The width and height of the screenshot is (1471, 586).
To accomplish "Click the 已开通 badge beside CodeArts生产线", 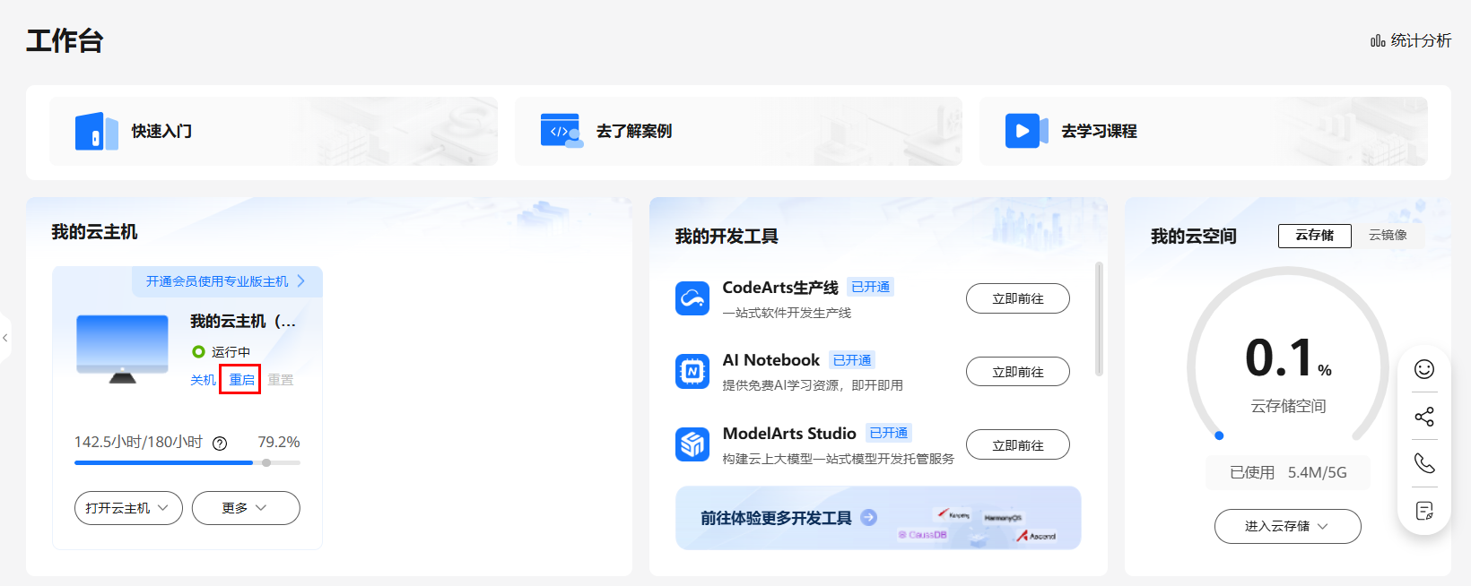I will pos(870,287).
